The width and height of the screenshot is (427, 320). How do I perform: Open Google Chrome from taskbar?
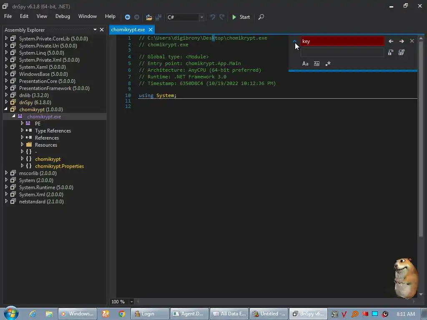pyautogui.click(x=122, y=314)
